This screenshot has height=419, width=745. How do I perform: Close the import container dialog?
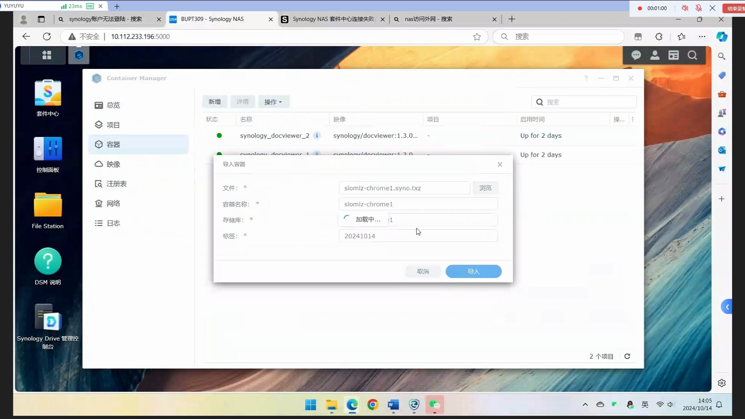pos(500,164)
